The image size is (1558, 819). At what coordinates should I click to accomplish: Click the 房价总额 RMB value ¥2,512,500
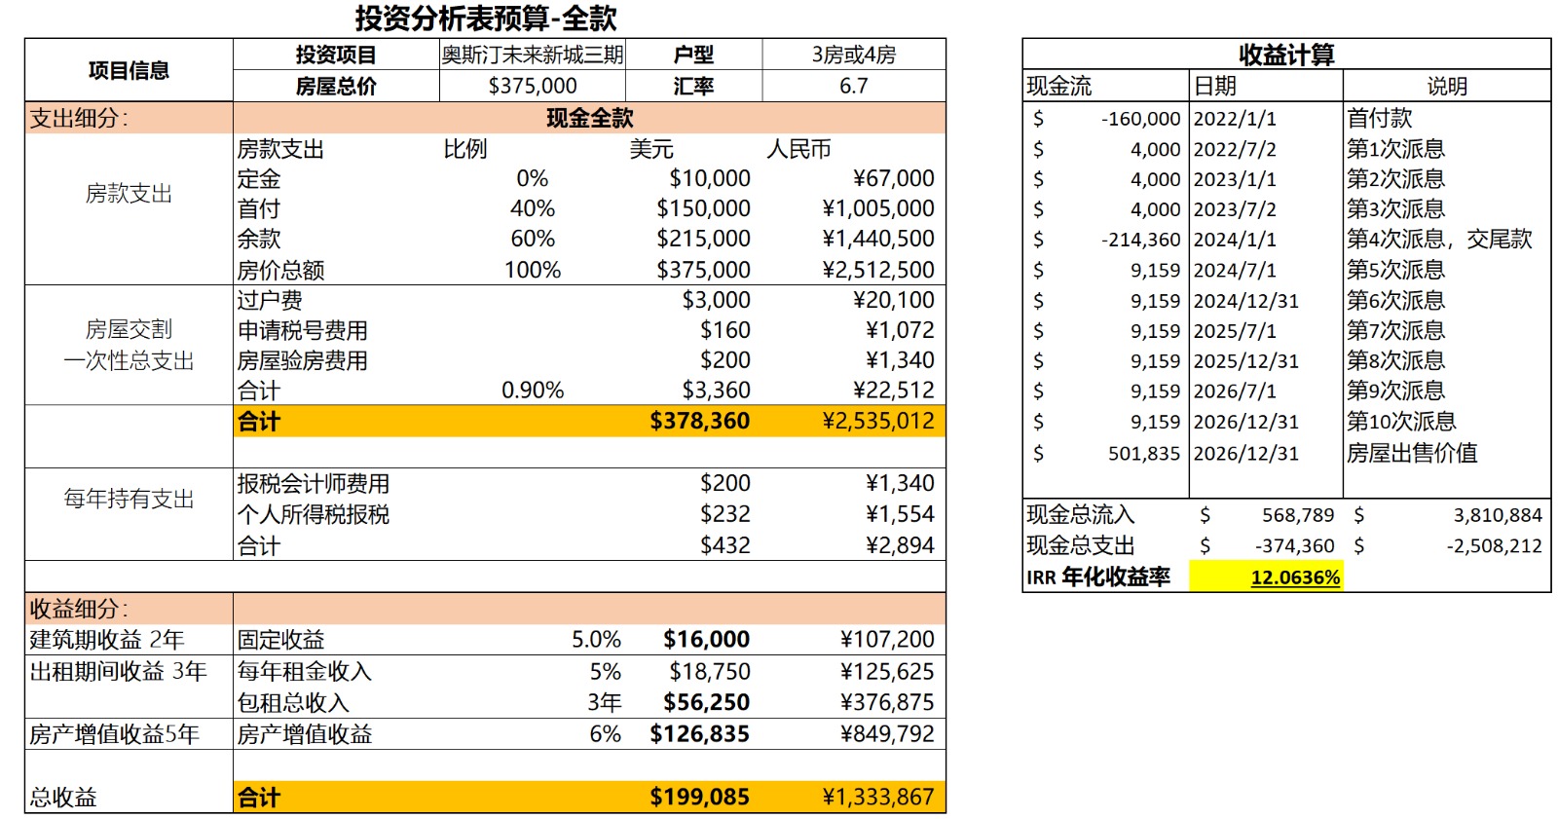[877, 270]
